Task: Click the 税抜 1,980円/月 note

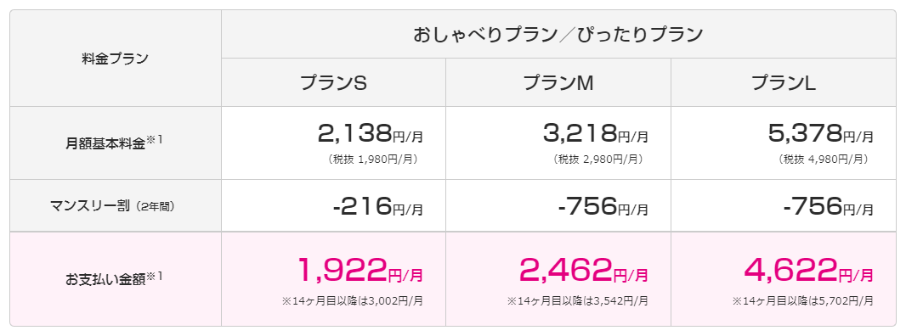Action: click(373, 160)
